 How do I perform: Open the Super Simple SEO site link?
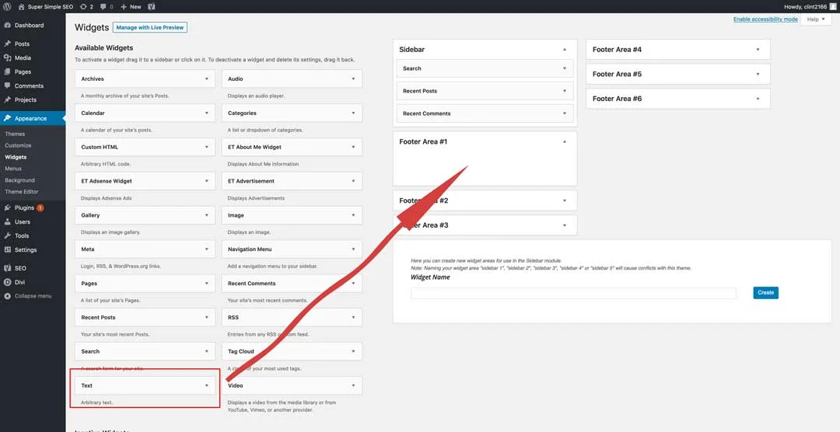pos(46,6)
